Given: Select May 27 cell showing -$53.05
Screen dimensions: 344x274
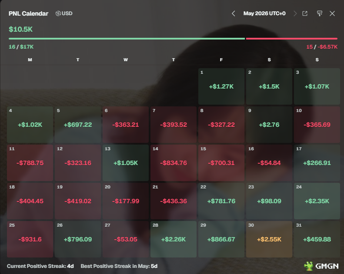Looking at the screenshot, I should click(126, 239).
